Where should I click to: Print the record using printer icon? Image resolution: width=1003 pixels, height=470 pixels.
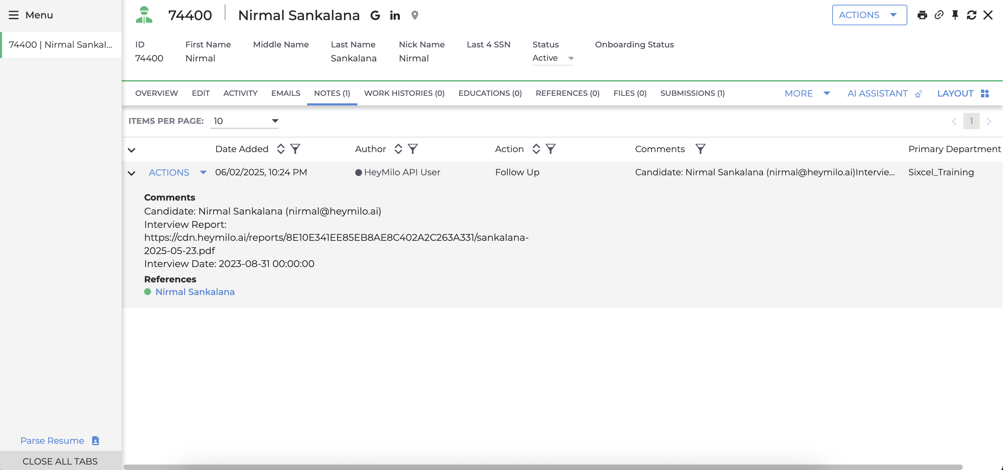(922, 15)
